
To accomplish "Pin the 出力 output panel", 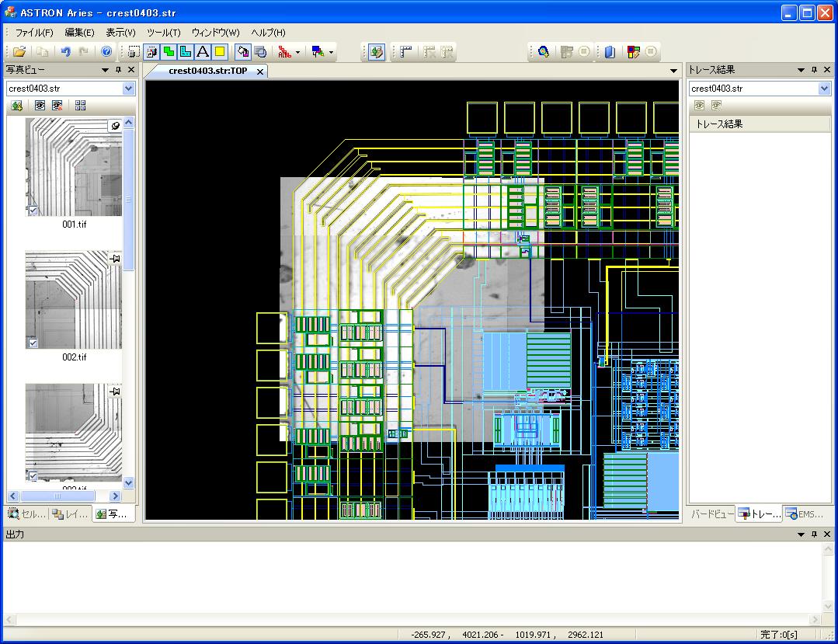I will pos(815,534).
